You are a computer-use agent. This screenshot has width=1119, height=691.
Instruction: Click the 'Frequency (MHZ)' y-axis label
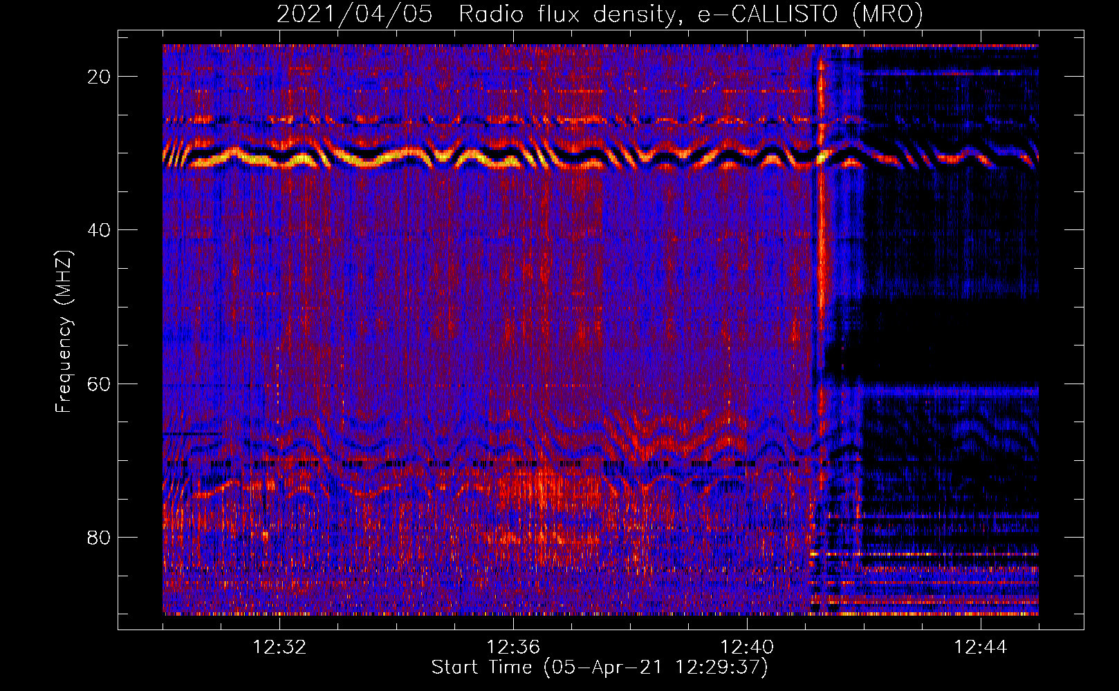pyautogui.click(x=64, y=332)
